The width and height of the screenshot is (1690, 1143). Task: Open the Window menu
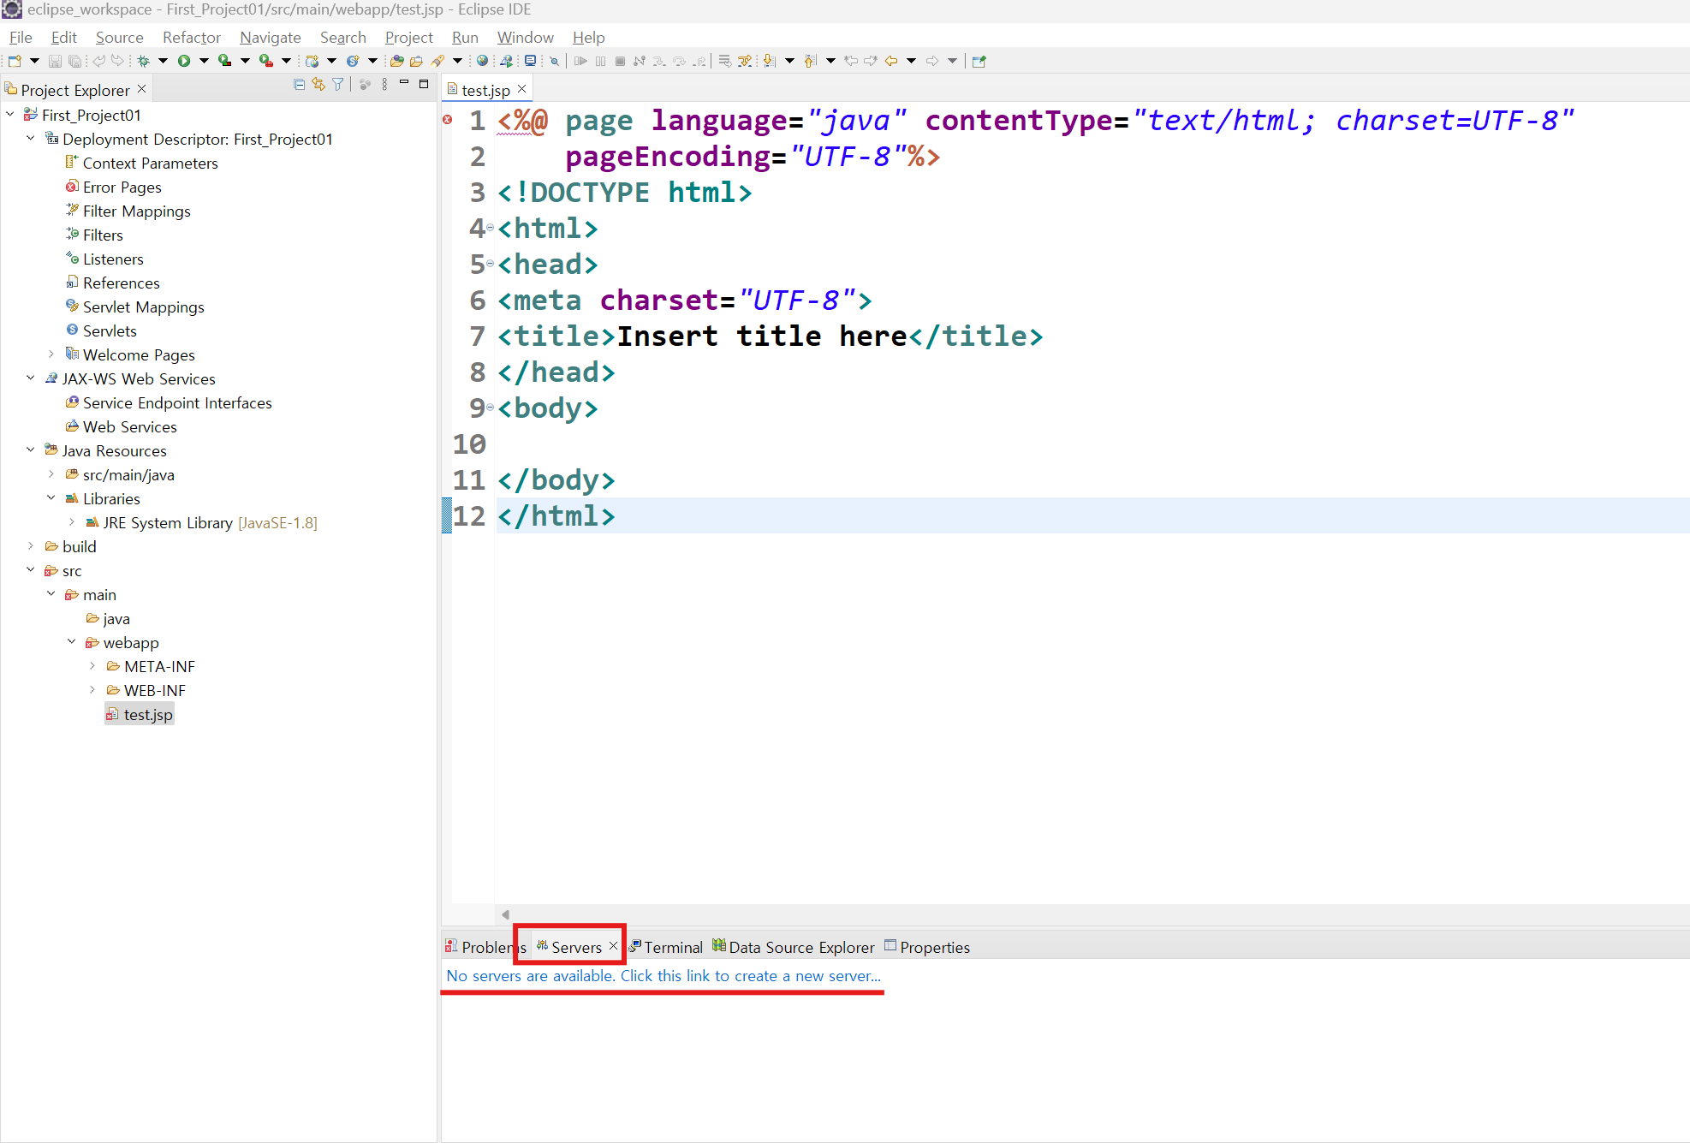[525, 38]
